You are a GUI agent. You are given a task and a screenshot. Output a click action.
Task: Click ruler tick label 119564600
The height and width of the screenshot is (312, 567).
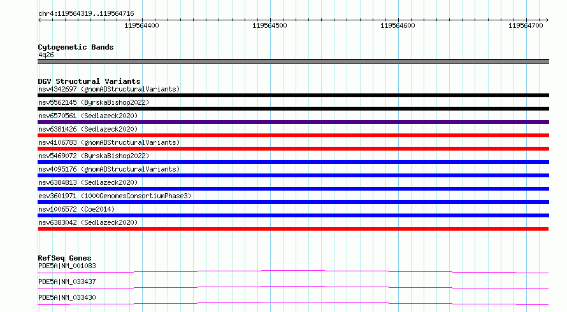pyautogui.click(x=398, y=25)
